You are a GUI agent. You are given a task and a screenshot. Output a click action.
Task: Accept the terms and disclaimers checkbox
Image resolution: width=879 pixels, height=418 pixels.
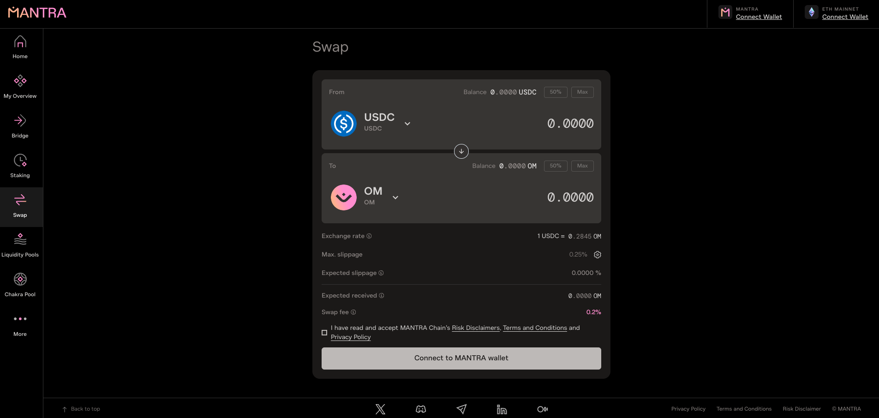[x=324, y=333]
